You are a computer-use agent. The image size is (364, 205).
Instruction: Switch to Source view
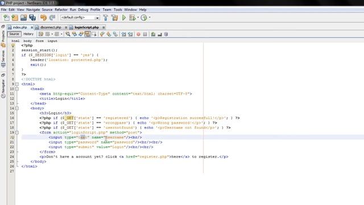[x=14, y=34]
